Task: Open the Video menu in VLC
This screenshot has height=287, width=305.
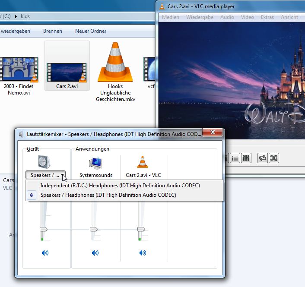Action: click(x=248, y=17)
